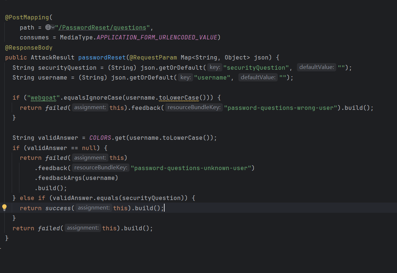Image resolution: width=397 pixels, height=273 pixels.
Task: Open the "/PasswordReset/questions" URL link
Action: point(102,28)
